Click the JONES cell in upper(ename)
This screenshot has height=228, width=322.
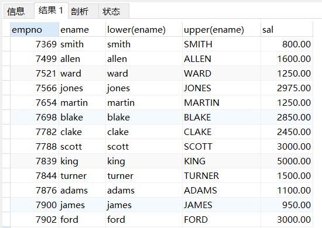[x=221, y=88]
